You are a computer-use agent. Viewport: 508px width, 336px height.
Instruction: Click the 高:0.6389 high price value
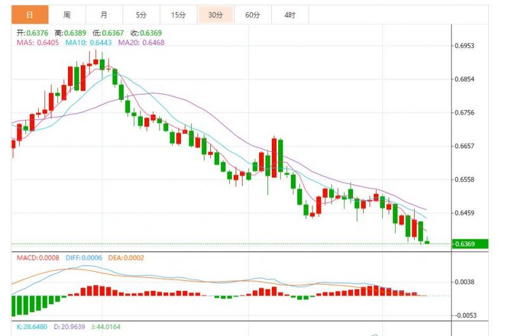point(70,33)
